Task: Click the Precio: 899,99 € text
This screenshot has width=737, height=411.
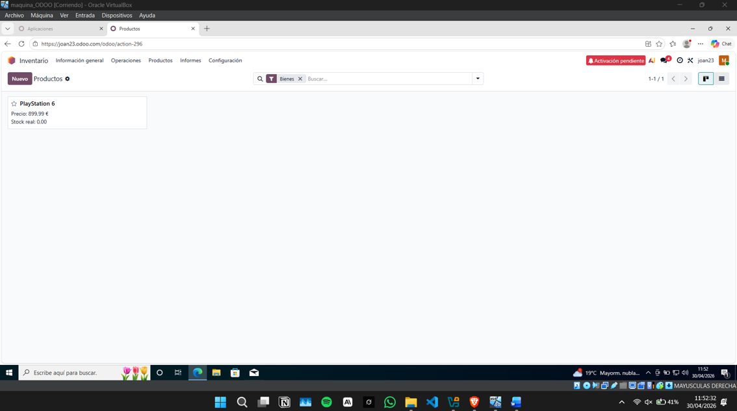Action: [x=30, y=114]
